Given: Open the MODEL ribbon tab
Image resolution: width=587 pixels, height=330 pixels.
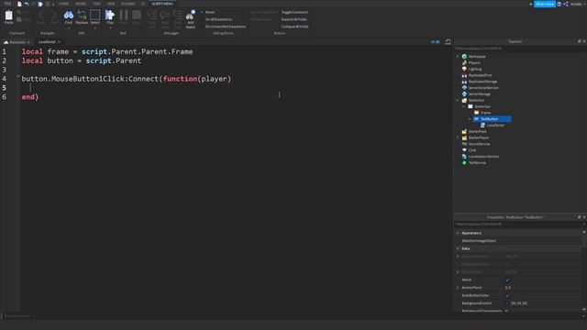Looking at the screenshot, I should coord(81,4).
